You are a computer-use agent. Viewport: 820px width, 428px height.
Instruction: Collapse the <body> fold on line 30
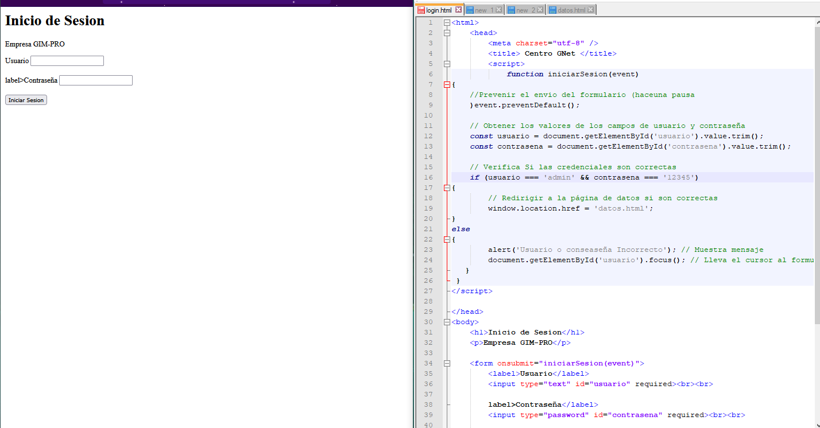pyautogui.click(x=447, y=322)
